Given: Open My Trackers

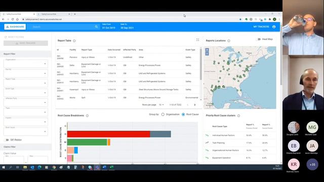Looking at the screenshot, I should click(x=261, y=27).
